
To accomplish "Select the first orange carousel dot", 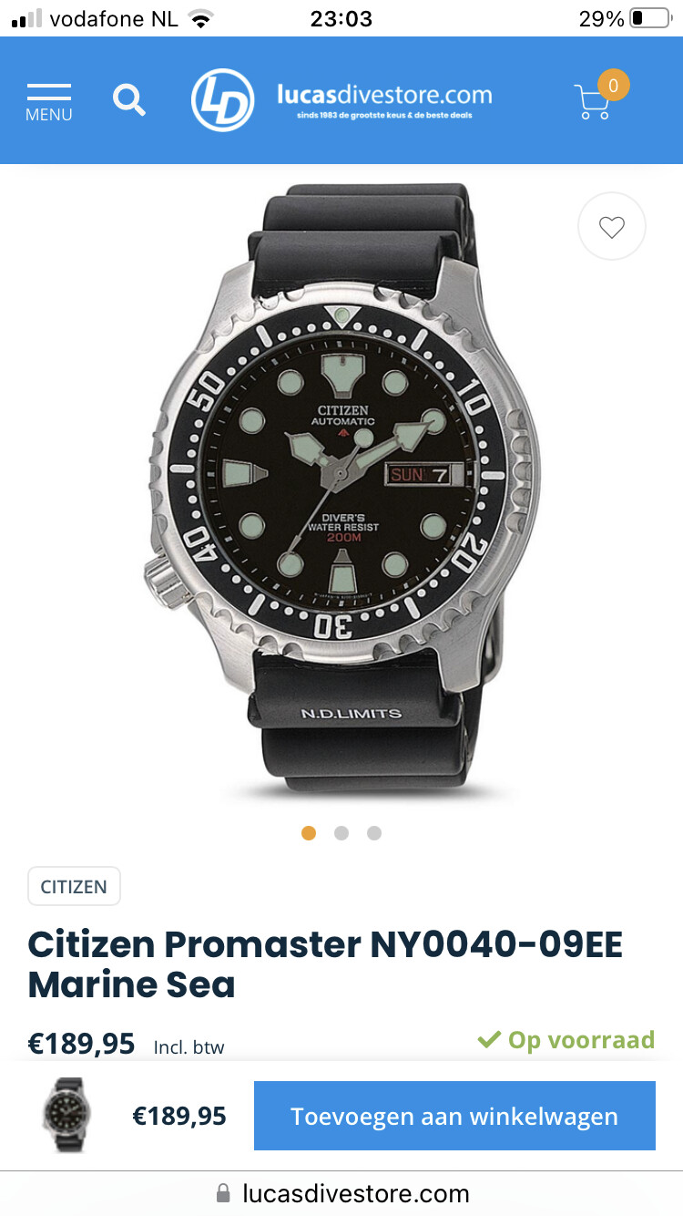I will (x=309, y=832).
